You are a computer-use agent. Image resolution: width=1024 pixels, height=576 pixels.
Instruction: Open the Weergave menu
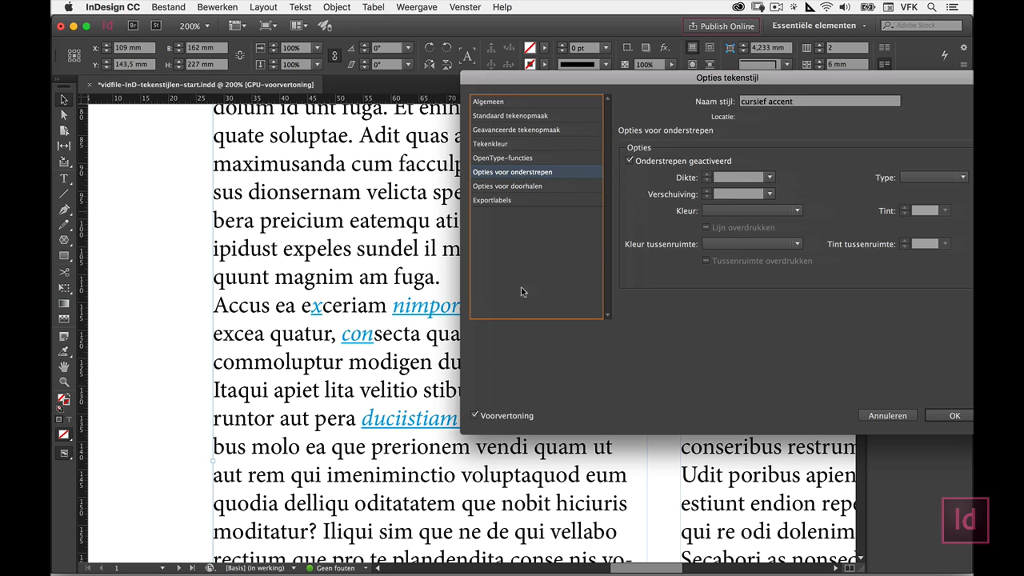coord(416,7)
